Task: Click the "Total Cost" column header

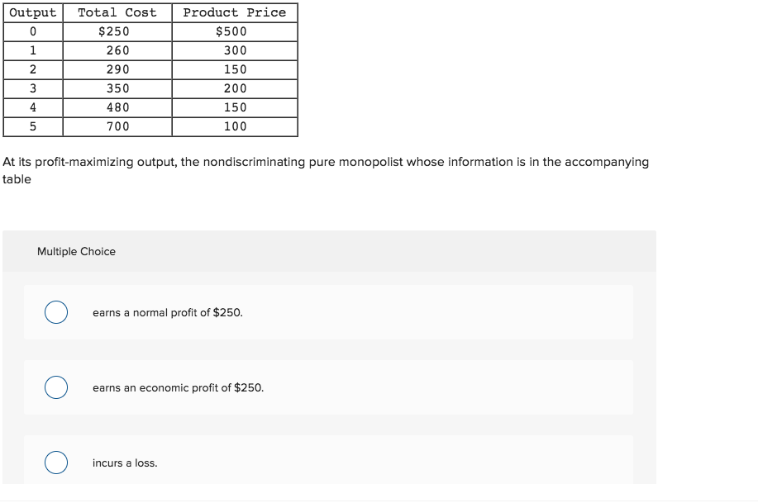Action: (x=117, y=12)
